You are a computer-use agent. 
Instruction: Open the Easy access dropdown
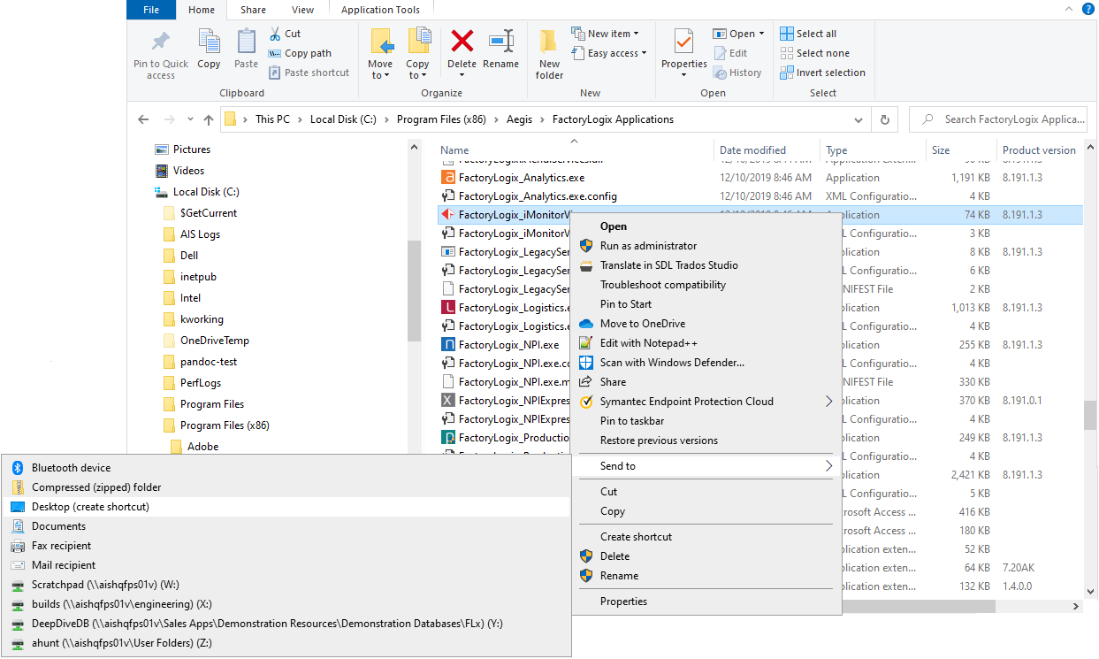(x=609, y=53)
